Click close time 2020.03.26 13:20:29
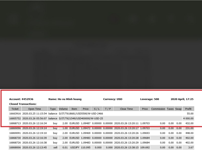 [x=126, y=142]
